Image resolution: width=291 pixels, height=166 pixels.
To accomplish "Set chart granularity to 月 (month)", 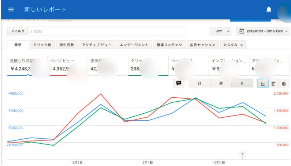I will tap(242, 83).
